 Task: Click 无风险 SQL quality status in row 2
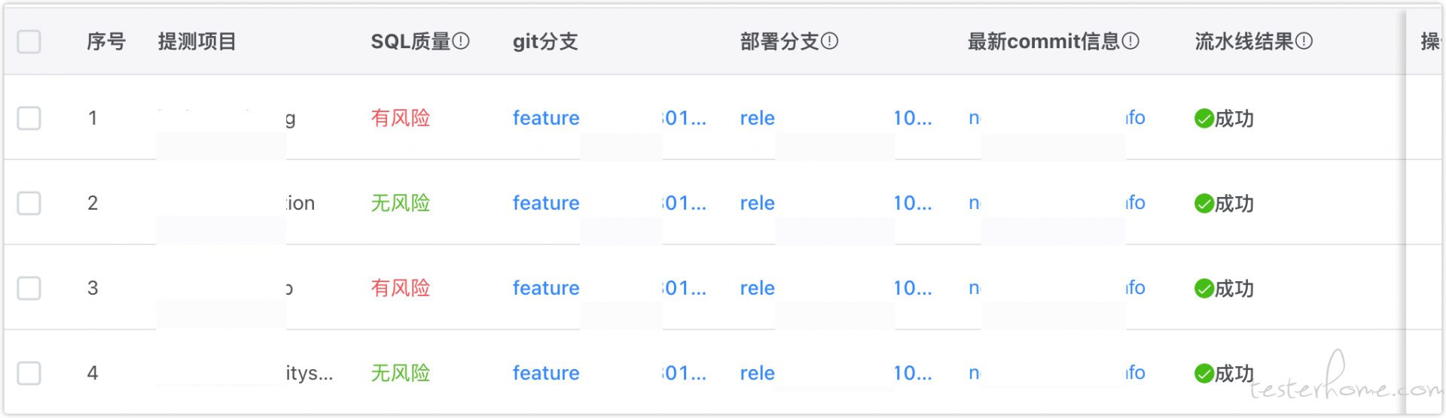point(401,203)
